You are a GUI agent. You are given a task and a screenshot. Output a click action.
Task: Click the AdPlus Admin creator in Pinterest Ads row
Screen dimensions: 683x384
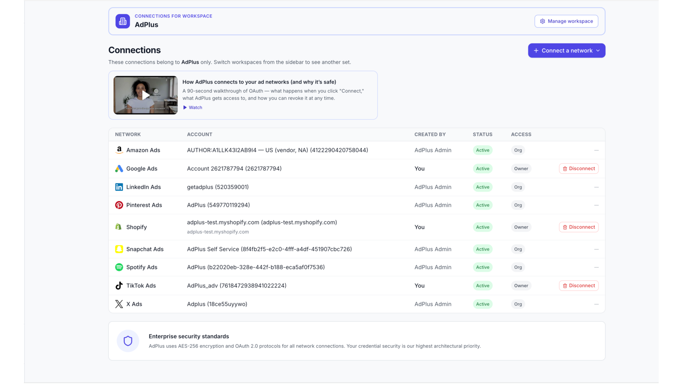[x=433, y=205]
